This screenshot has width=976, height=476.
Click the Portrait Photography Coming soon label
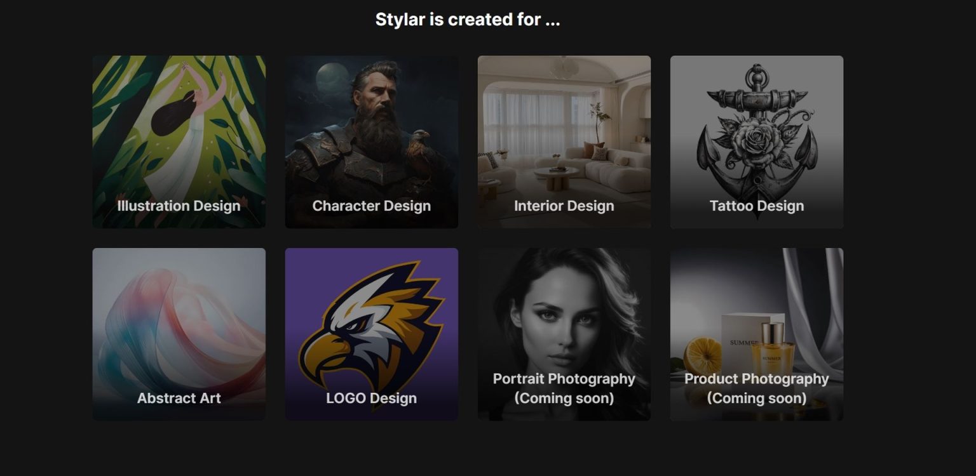(564, 388)
